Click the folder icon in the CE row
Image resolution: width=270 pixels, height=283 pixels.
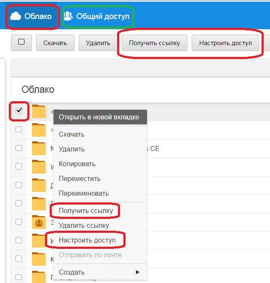click(39, 148)
